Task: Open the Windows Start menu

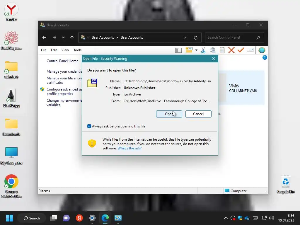Action: pyautogui.click(x=9, y=218)
